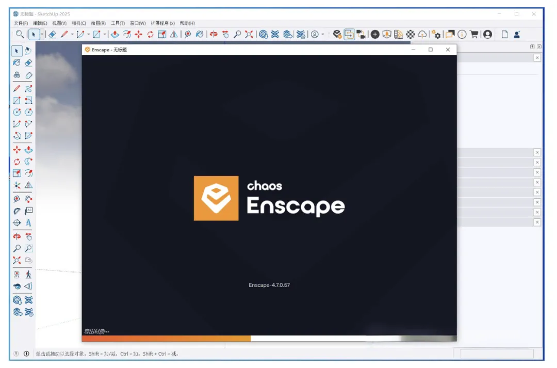Start Enscape rendering from the toolbar

tap(337, 34)
